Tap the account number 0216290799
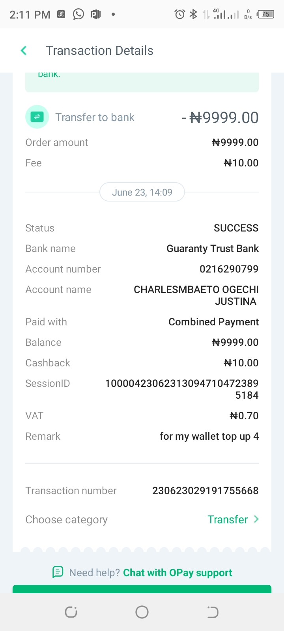Image resolution: width=284 pixels, height=631 pixels. point(229,269)
